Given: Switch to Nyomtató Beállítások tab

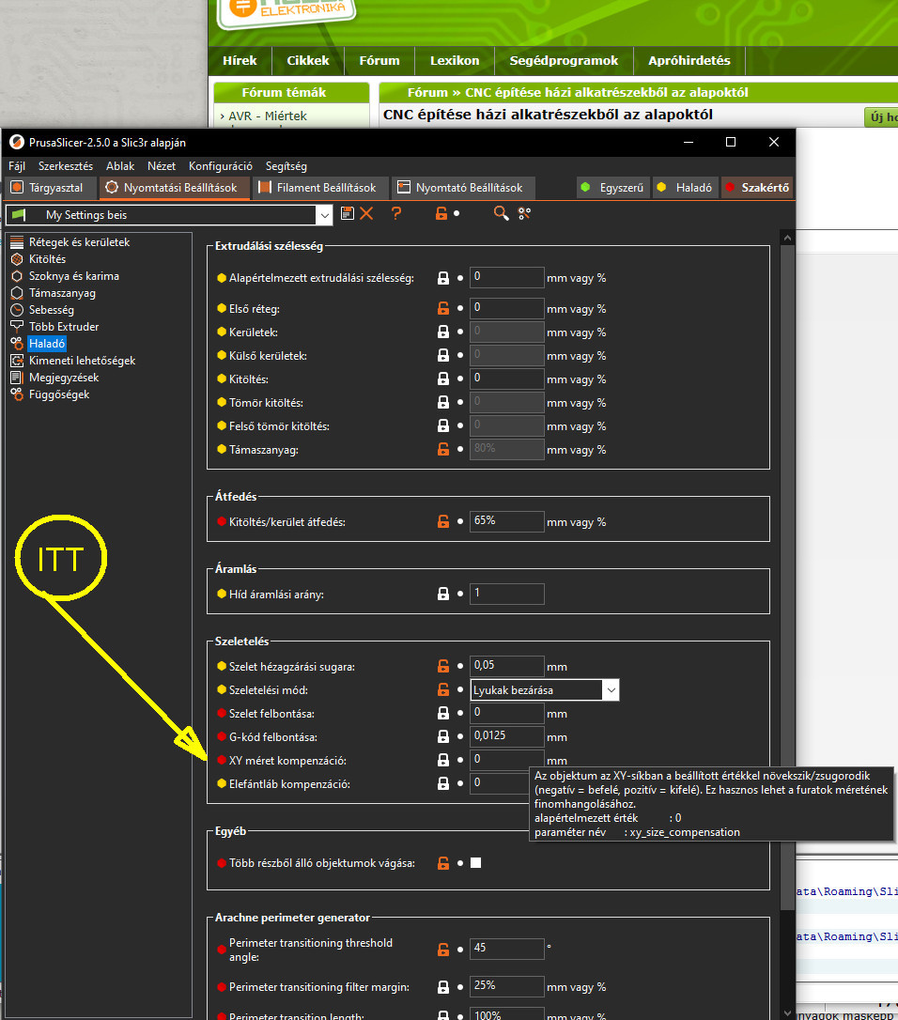Looking at the screenshot, I should coord(462,187).
